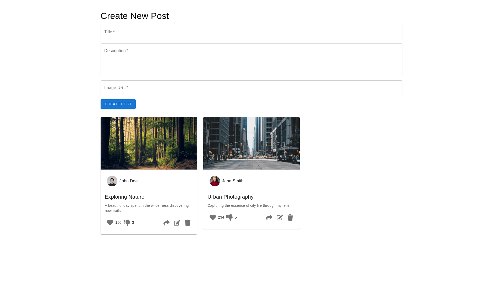Share Jane Smith's post

click(269, 217)
